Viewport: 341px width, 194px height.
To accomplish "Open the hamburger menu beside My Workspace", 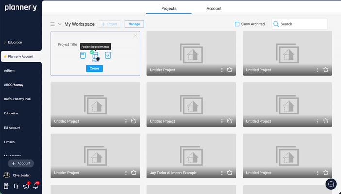I will click(52, 24).
